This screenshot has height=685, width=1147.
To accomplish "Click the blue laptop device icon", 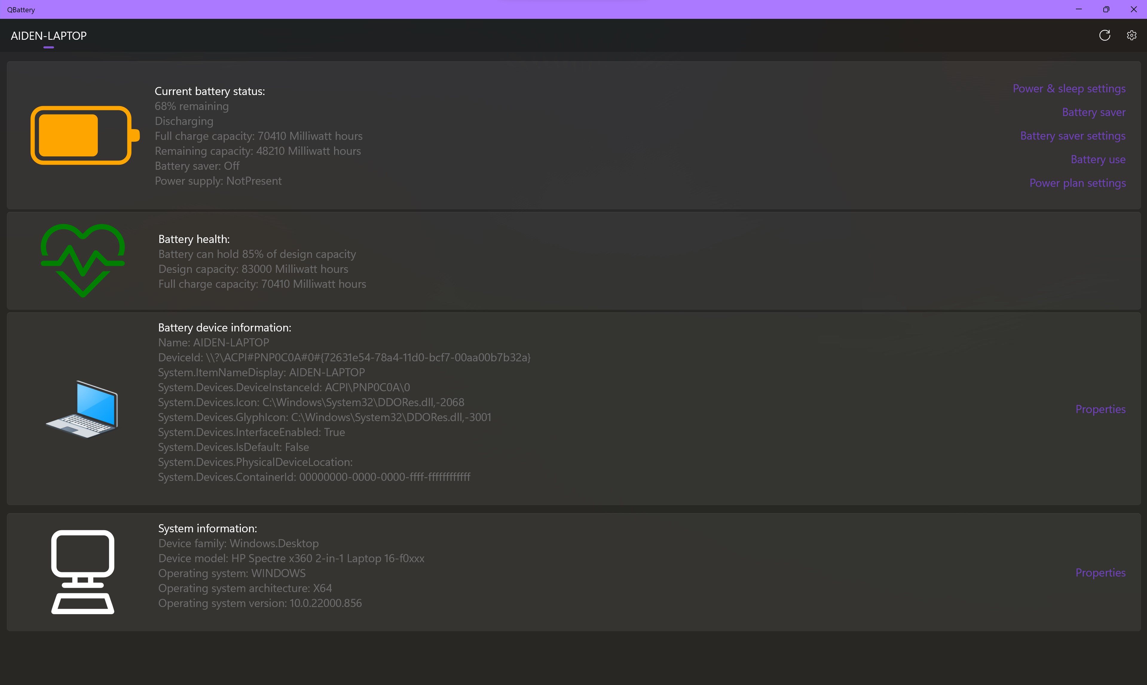I will point(82,409).
